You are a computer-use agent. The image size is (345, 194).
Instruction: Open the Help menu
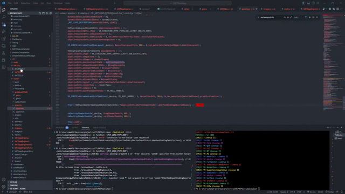tap(68, 3)
